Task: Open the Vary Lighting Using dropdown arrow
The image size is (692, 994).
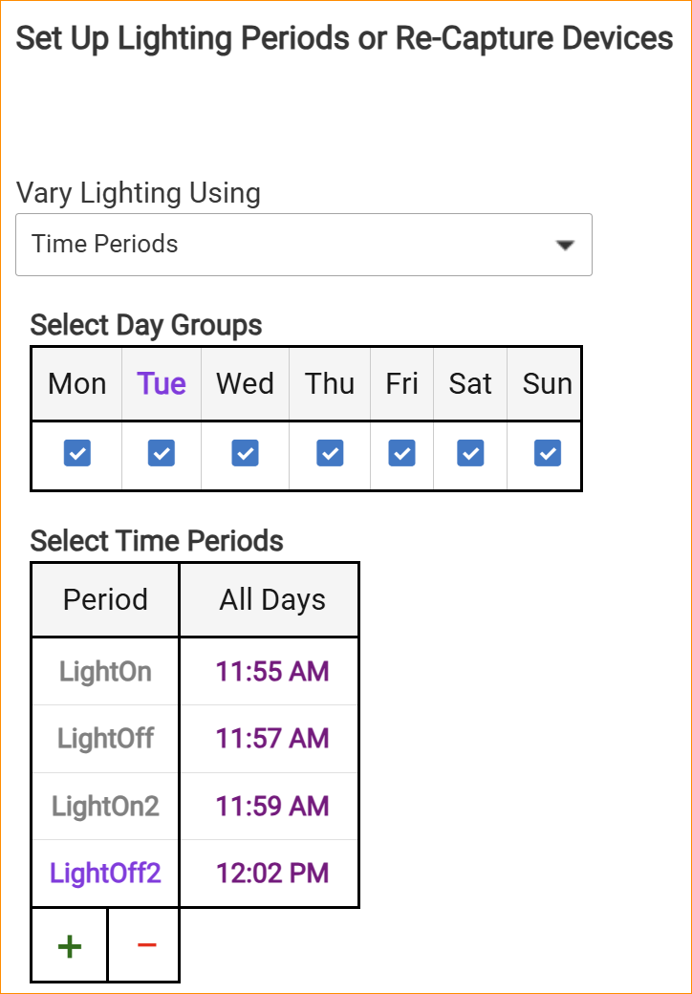Action: click(x=566, y=245)
